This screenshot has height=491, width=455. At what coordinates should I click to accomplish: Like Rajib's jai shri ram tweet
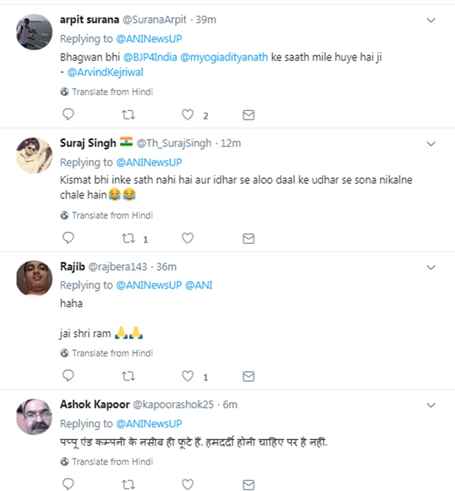187,376
